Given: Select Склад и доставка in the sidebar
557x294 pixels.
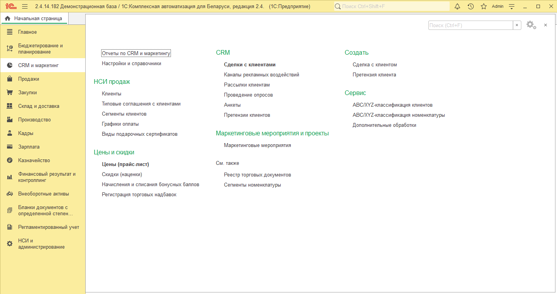Looking at the screenshot, I should pyautogui.click(x=38, y=106).
